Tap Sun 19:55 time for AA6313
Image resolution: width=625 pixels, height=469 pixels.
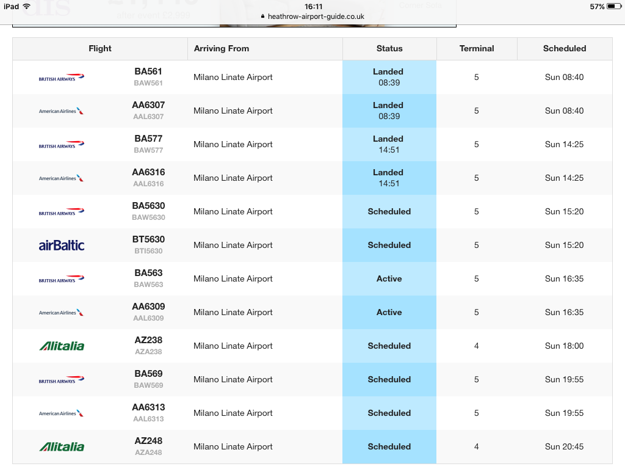(564, 413)
